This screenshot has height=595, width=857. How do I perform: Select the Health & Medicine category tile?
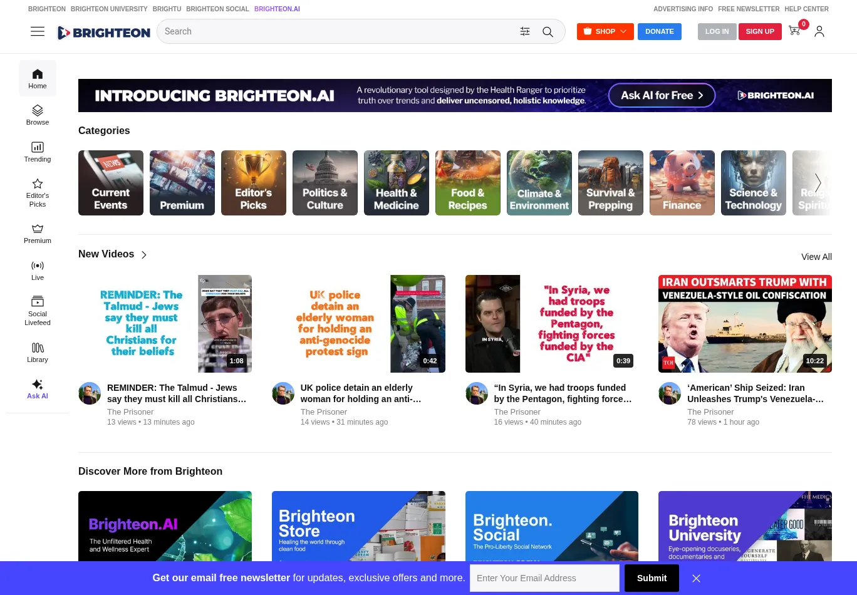click(x=396, y=183)
